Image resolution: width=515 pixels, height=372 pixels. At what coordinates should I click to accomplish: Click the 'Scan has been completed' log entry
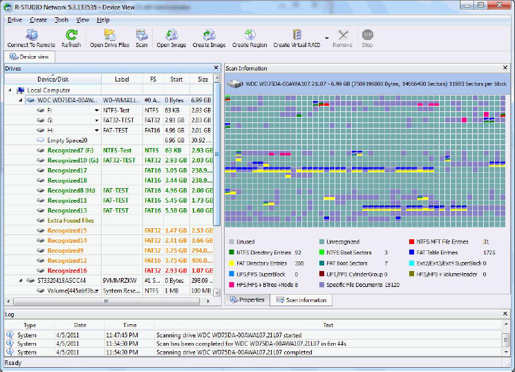pos(251,344)
